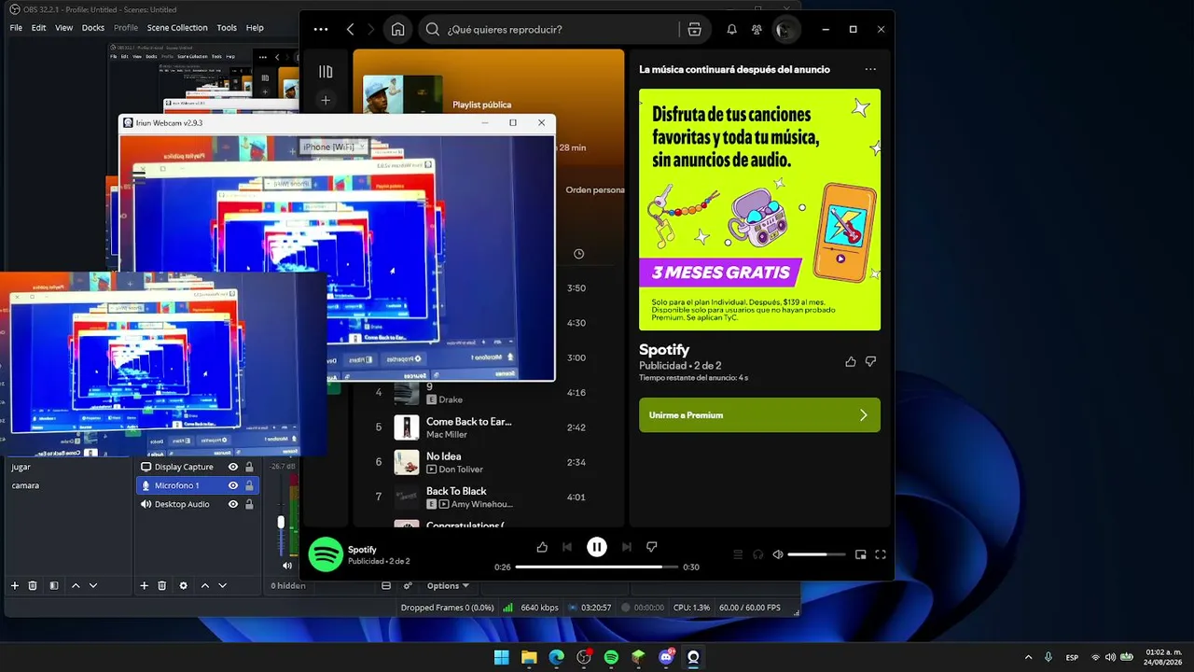Adjust the OBS mixer volume fader
1194x672 pixels.
pos(281,522)
